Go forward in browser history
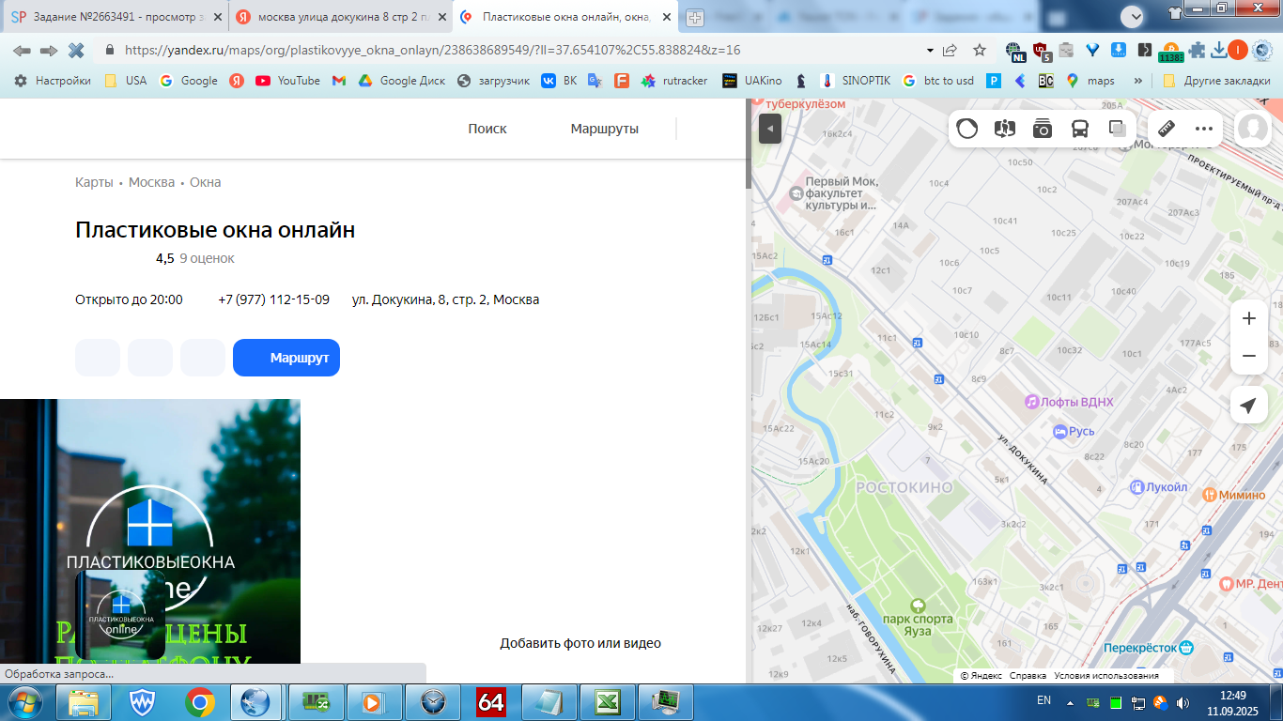This screenshot has height=721, width=1283. tap(49, 50)
